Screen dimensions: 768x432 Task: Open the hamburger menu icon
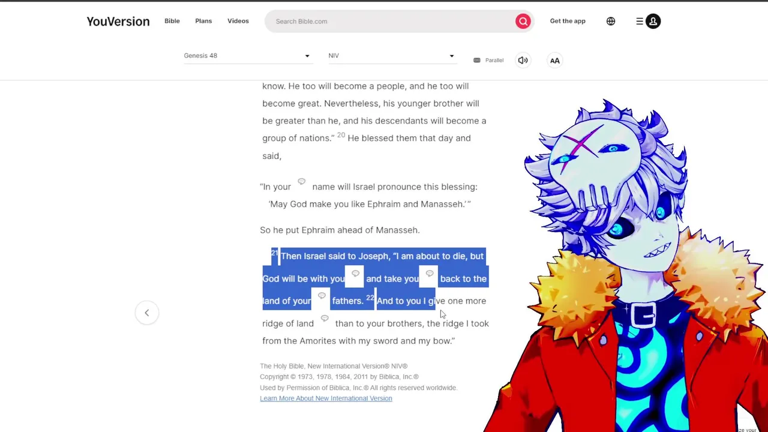click(x=640, y=21)
